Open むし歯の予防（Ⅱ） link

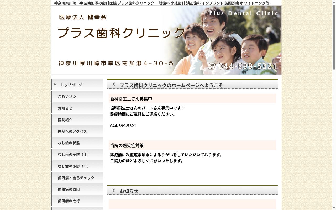pos(77,166)
